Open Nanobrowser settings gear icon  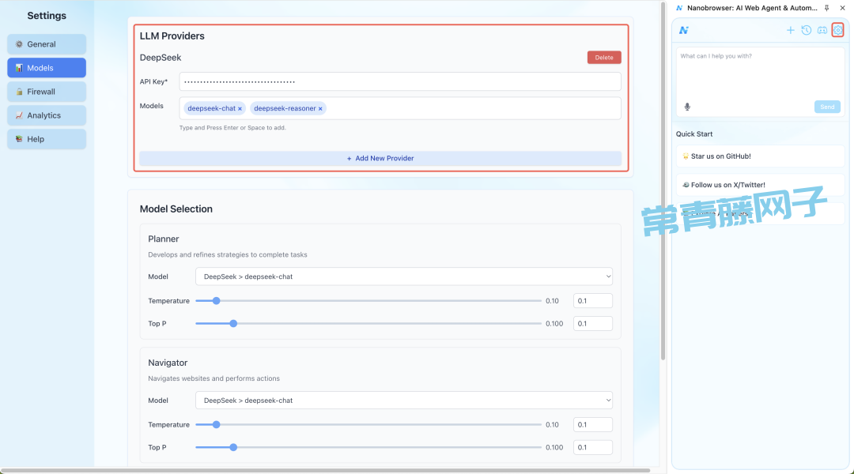pyautogui.click(x=837, y=30)
